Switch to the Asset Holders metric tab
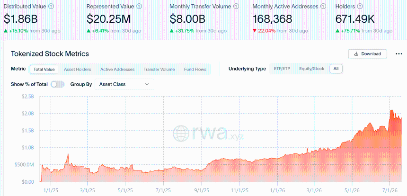The height and width of the screenshot is (196, 407). pos(77,69)
